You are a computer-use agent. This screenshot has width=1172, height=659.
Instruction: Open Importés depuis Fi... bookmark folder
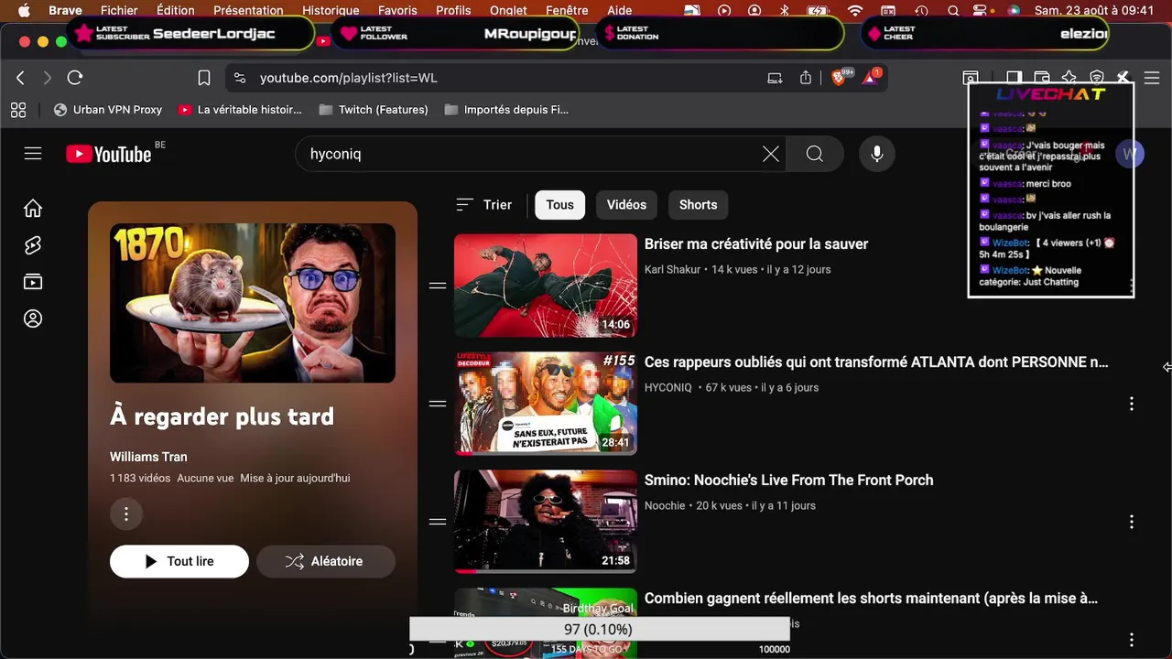pos(506,110)
